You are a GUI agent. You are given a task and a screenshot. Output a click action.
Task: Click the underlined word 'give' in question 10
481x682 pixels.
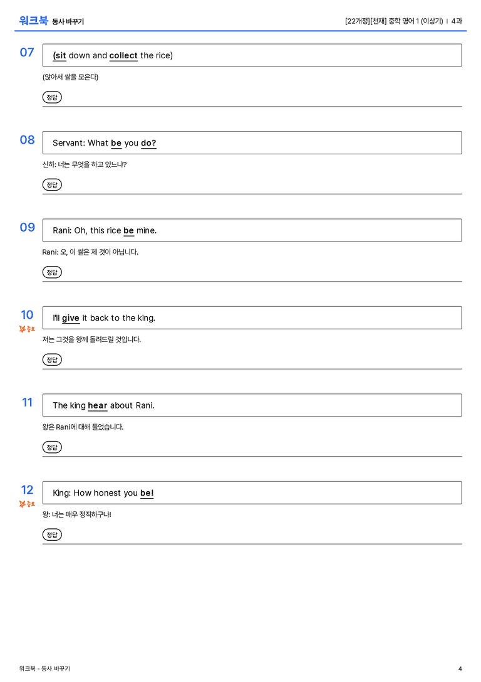coord(70,318)
